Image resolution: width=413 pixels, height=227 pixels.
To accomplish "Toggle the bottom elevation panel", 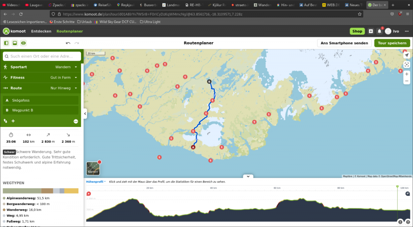I will tap(15, 43).
